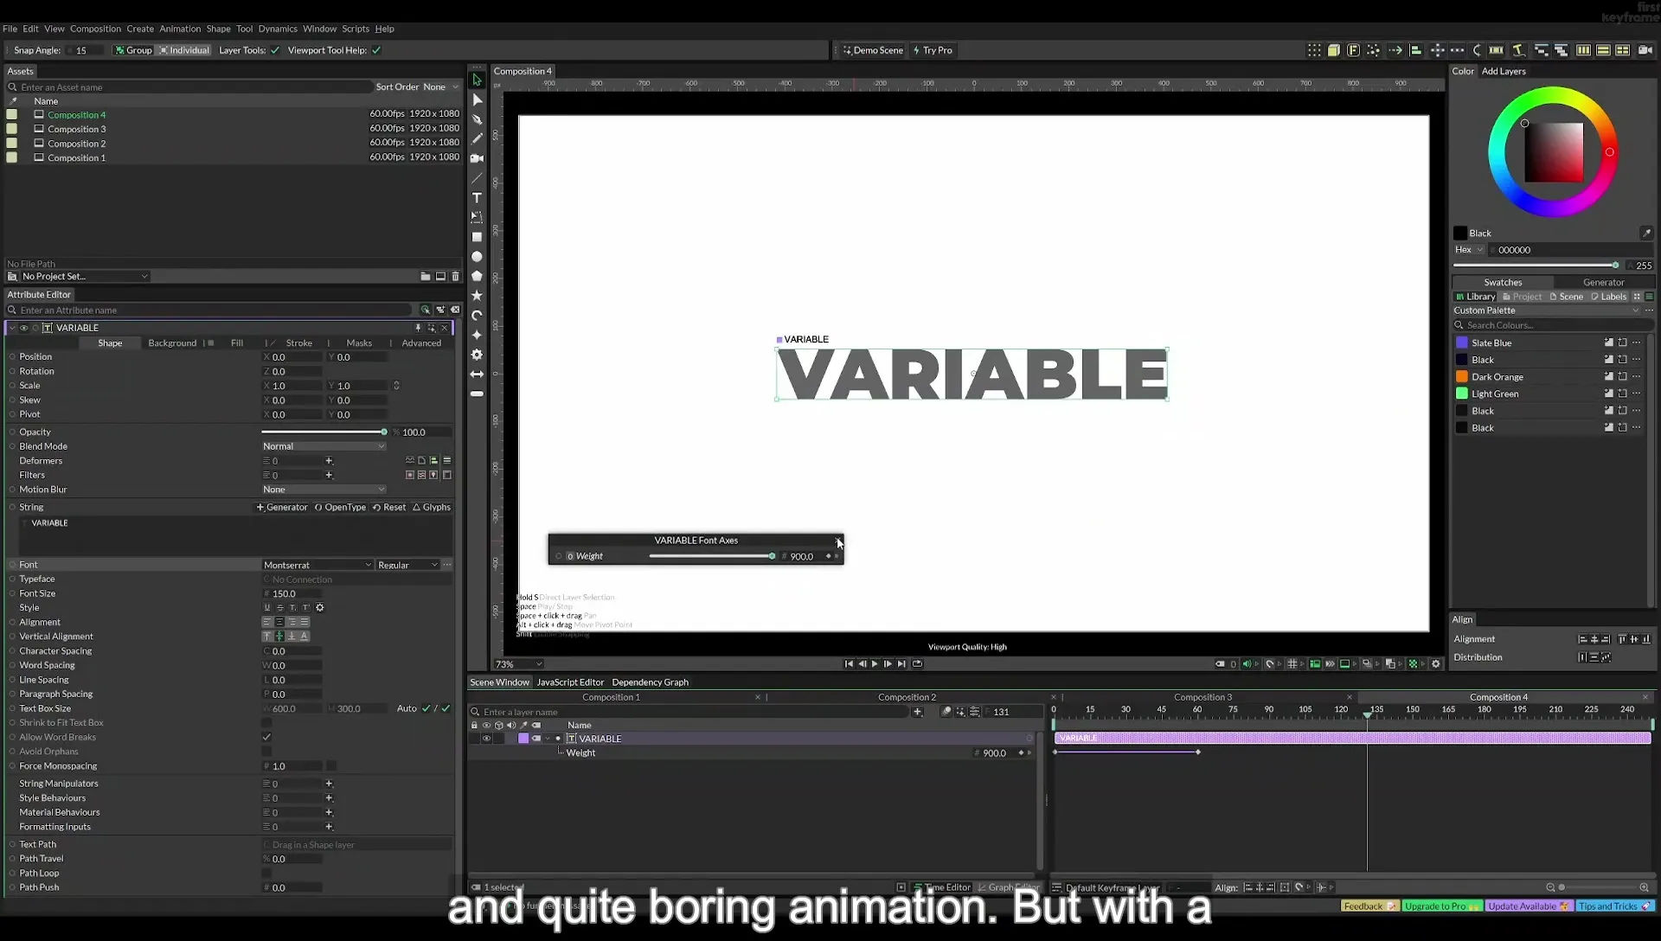
Task: Select the Arc shape tool
Action: point(477,316)
